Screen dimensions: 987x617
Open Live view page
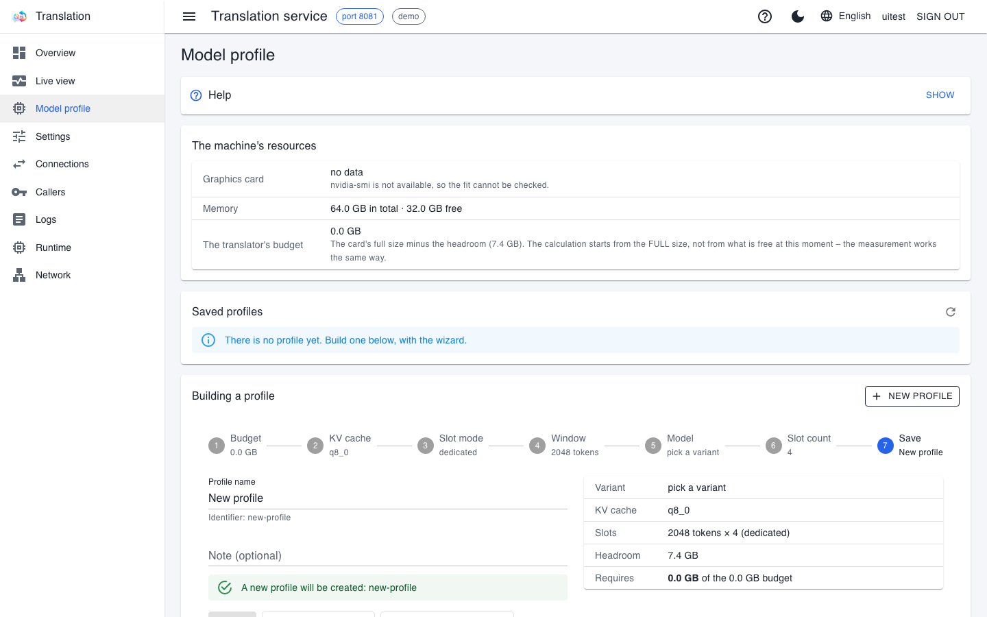click(x=82, y=81)
